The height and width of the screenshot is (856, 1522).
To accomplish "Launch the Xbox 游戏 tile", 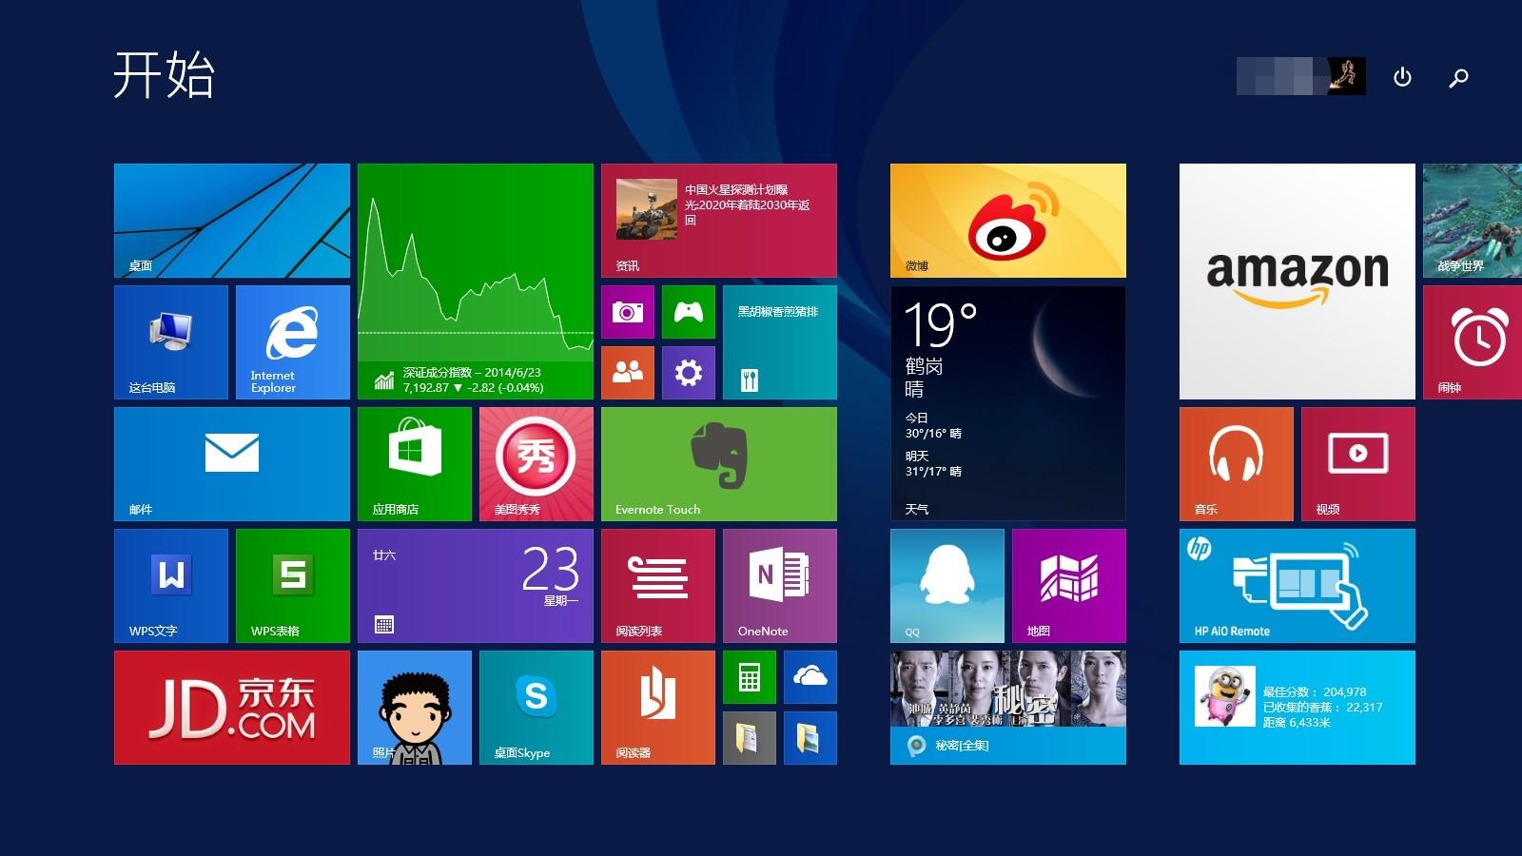I will (688, 312).
